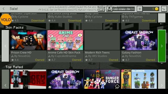
Task: Show next Skin Packs with green arrow
Action: 162,46
